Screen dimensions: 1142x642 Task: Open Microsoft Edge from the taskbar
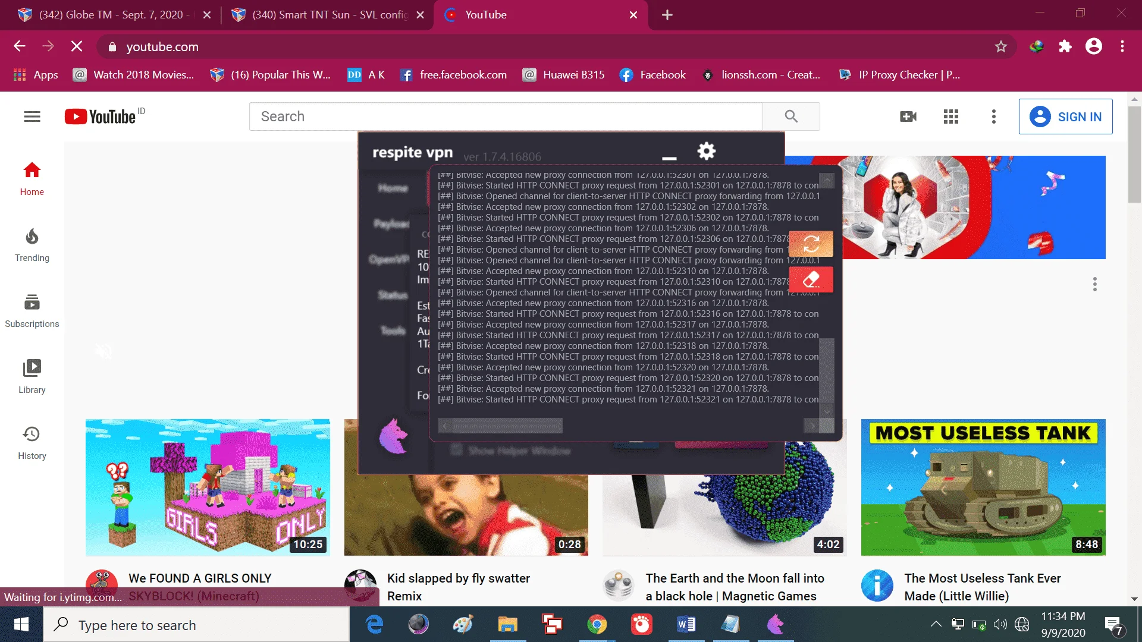click(x=374, y=624)
